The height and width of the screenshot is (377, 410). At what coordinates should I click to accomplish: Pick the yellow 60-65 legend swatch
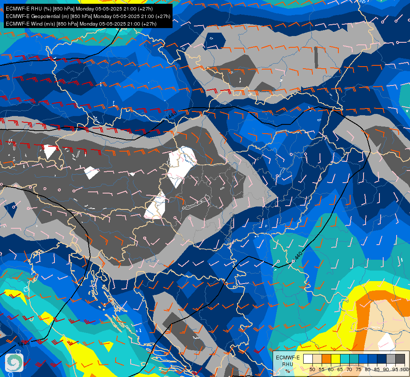pyautogui.click(x=336, y=359)
